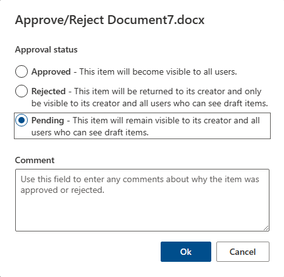The width and height of the screenshot is (284, 277).
Task: Click the comment box resize grip
Action: coord(266,228)
